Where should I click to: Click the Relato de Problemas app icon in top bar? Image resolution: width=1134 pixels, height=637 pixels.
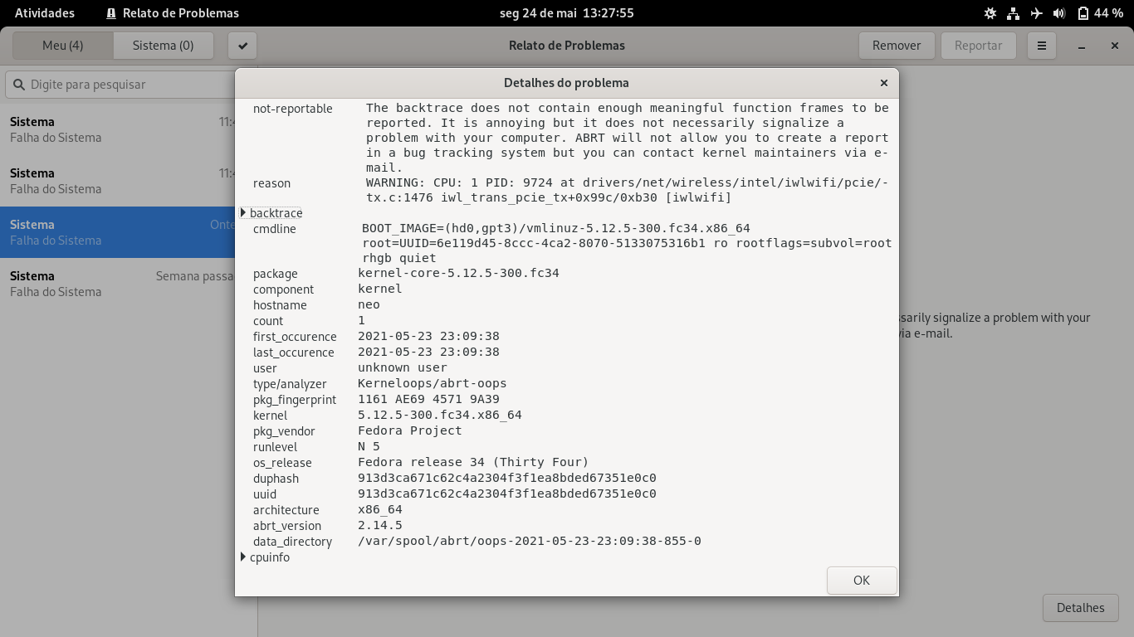pos(111,13)
